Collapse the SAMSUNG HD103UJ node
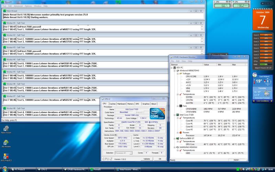The image size is (275, 172). point(175,147)
